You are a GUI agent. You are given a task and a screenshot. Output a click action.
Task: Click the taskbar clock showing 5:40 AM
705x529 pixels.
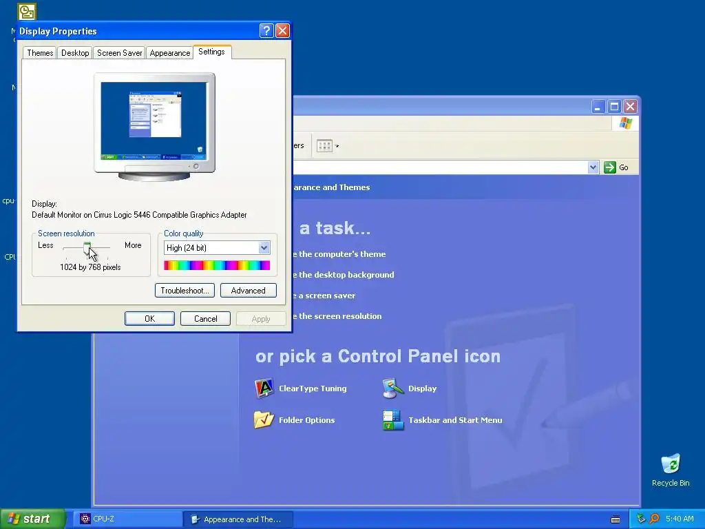pos(680,519)
